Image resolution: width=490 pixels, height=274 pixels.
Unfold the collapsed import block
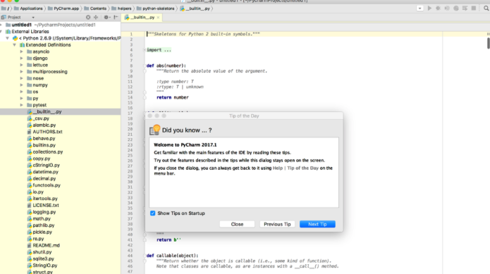pyautogui.click(x=145, y=50)
